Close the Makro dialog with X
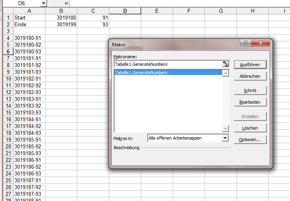Viewport: 290px width, 201px height. point(260,43)
